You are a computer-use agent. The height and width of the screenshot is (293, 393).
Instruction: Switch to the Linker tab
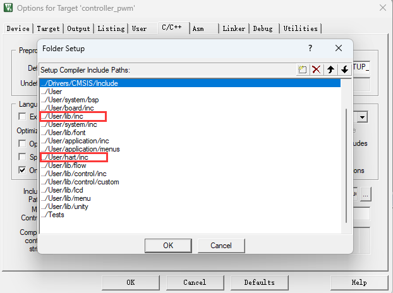point(234,28)
